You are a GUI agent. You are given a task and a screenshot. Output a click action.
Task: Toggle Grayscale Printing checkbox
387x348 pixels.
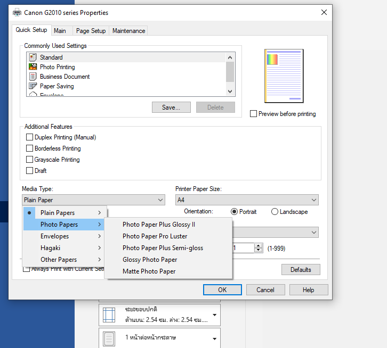(29, 160)
